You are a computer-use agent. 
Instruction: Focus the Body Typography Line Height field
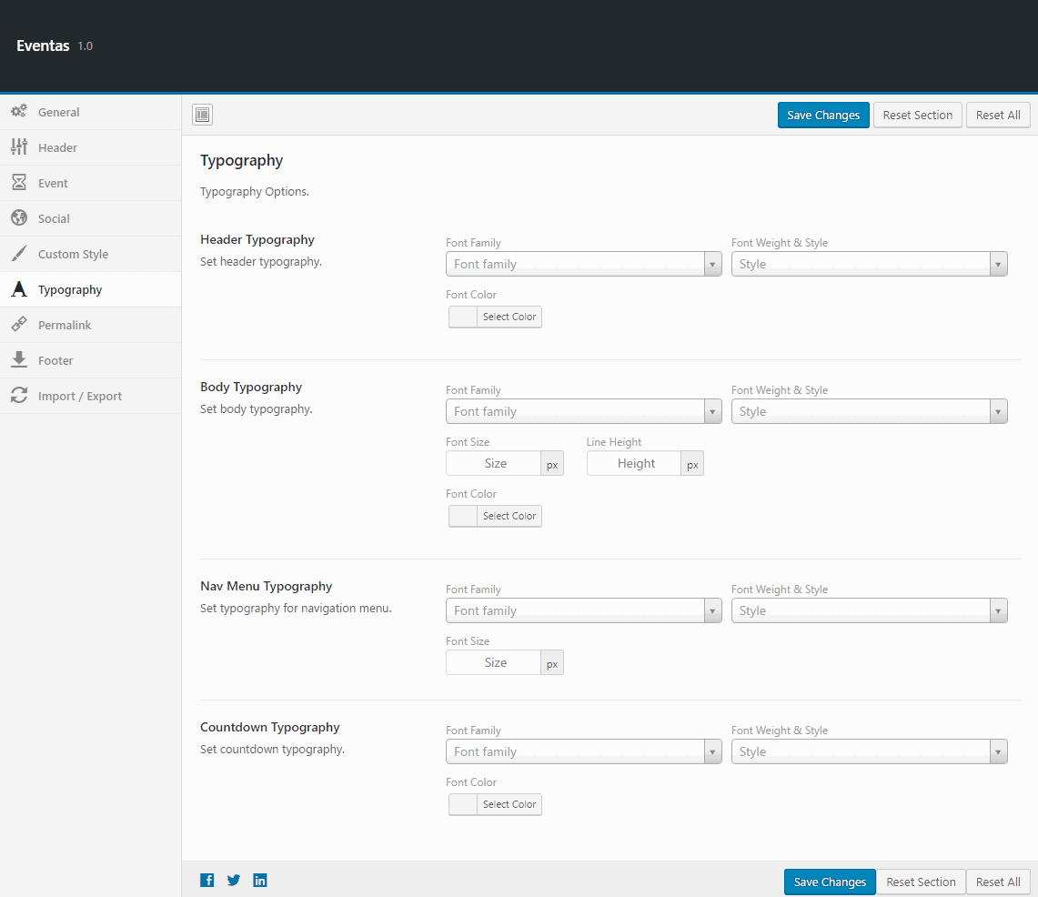(635, 463)
